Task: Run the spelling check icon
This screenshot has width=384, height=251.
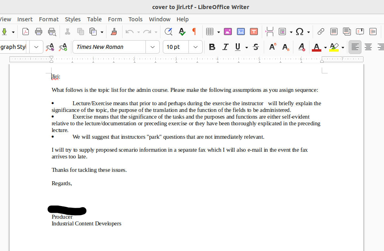Action: [182, 32]
